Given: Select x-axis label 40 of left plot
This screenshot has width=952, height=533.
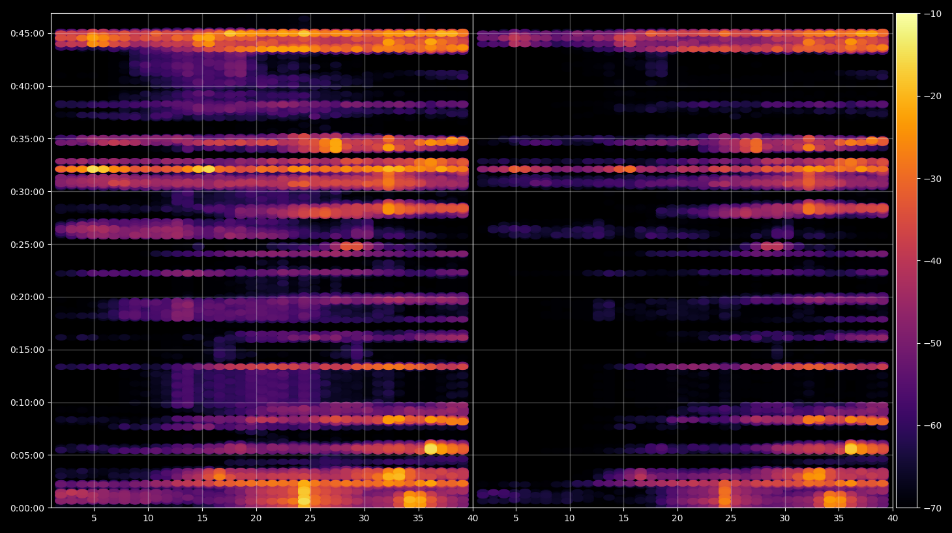Looking at the screenshot, I should coord(473,519).
